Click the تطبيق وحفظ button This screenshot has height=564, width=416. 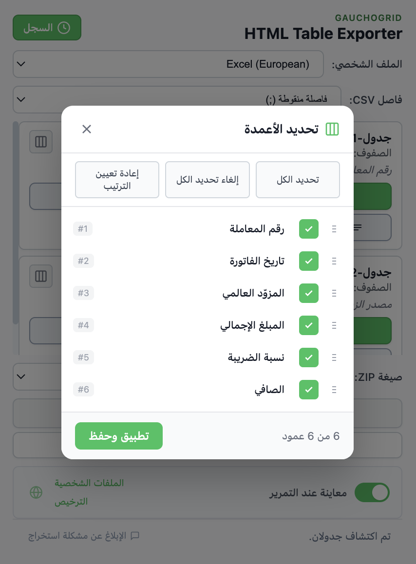click(119, 436)
